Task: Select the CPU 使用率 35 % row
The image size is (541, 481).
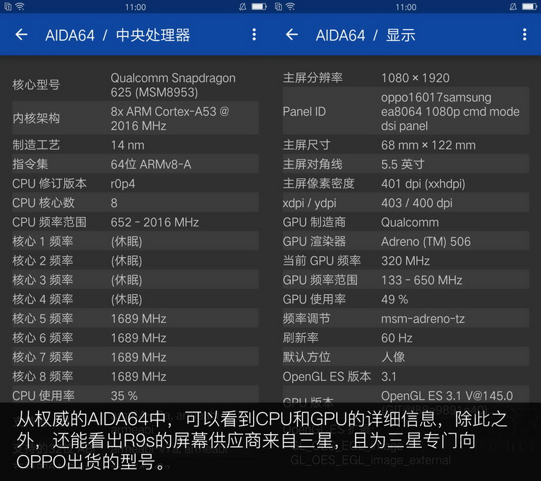Action: 136,394
